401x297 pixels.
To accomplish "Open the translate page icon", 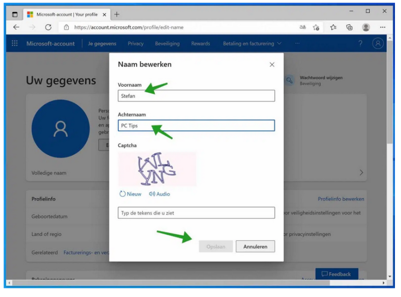I will click(303, 27).
